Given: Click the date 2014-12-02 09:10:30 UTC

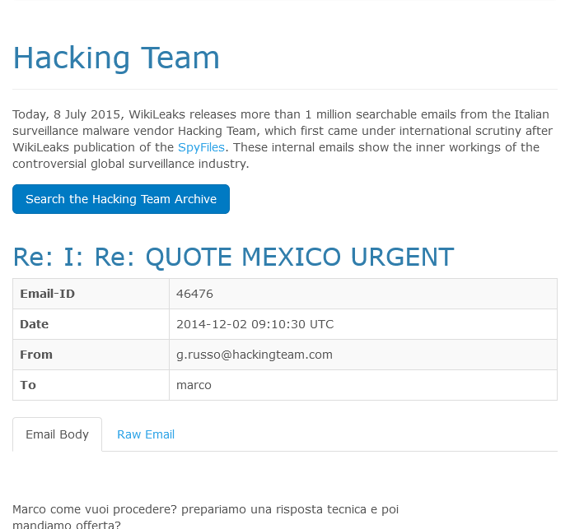Looking at the screenshot, I should [x=255, y=324].
